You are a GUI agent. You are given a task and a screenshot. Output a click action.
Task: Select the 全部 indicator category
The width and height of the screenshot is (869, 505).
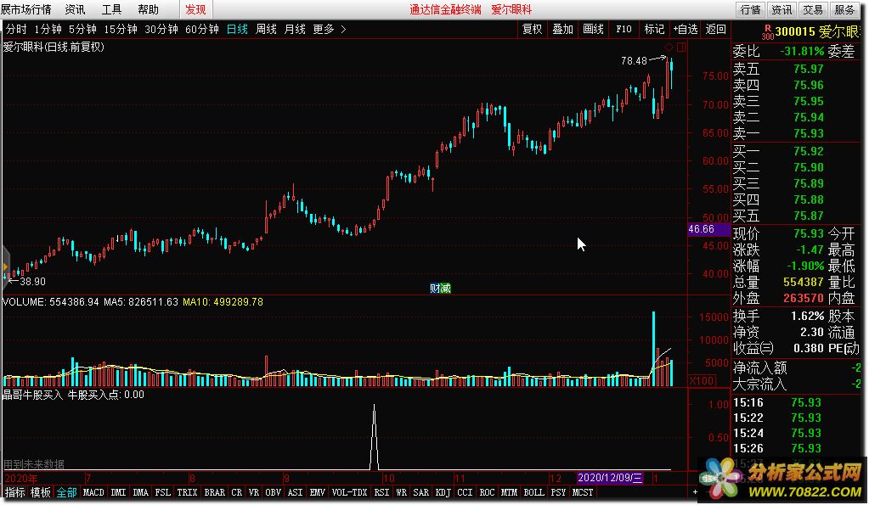pyautogui.click(x=66, y=492)
